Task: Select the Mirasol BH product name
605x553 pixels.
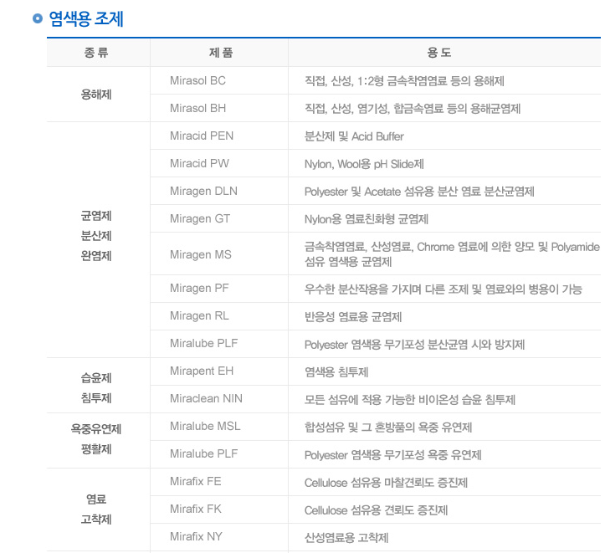Action: tap(197, 108)
